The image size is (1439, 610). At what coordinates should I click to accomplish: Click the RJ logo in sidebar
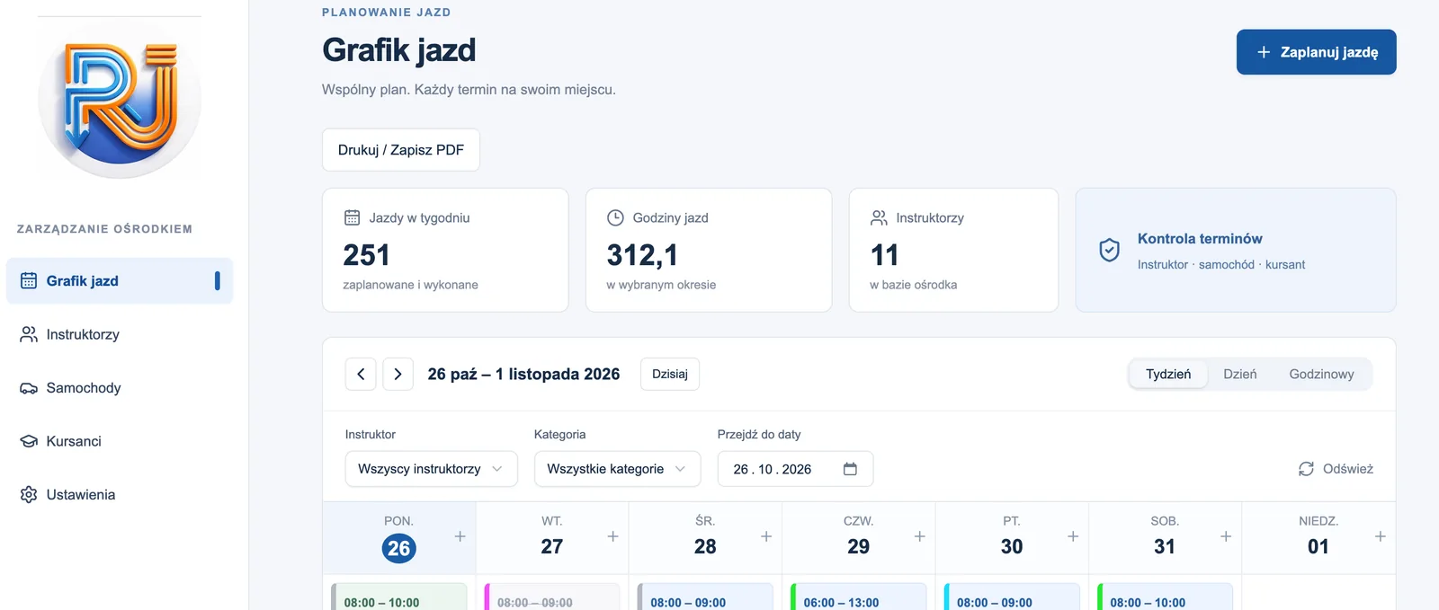pos(120,98)
